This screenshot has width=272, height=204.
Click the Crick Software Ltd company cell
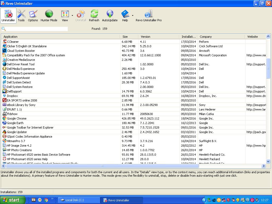click(x=211, y=46)
